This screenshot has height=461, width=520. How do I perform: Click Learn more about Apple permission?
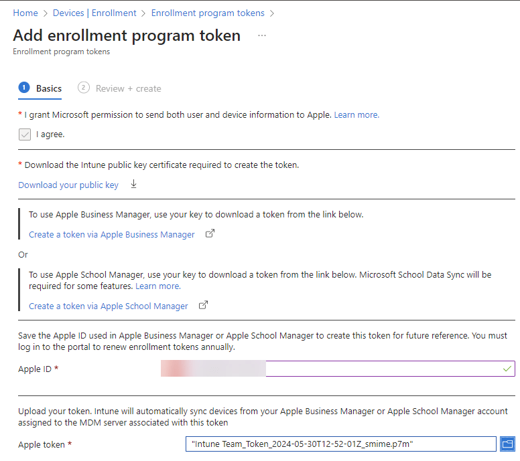(356, 114)
